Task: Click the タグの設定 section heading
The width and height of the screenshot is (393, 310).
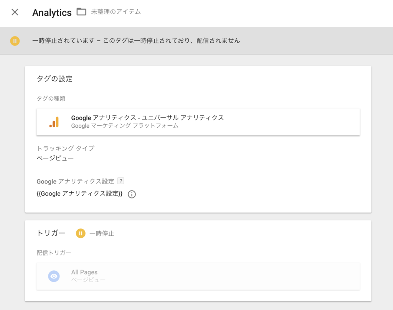Action: click(x=54, y=79)
